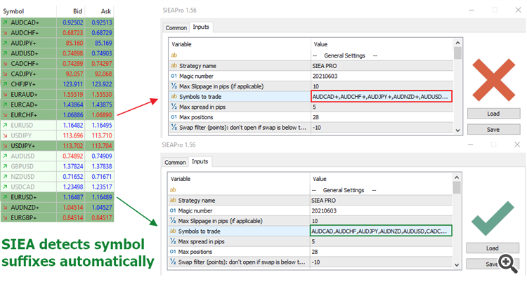Select the USDCAD symbol row
This screenshot has width=527, height=282.
coord(57,187)
